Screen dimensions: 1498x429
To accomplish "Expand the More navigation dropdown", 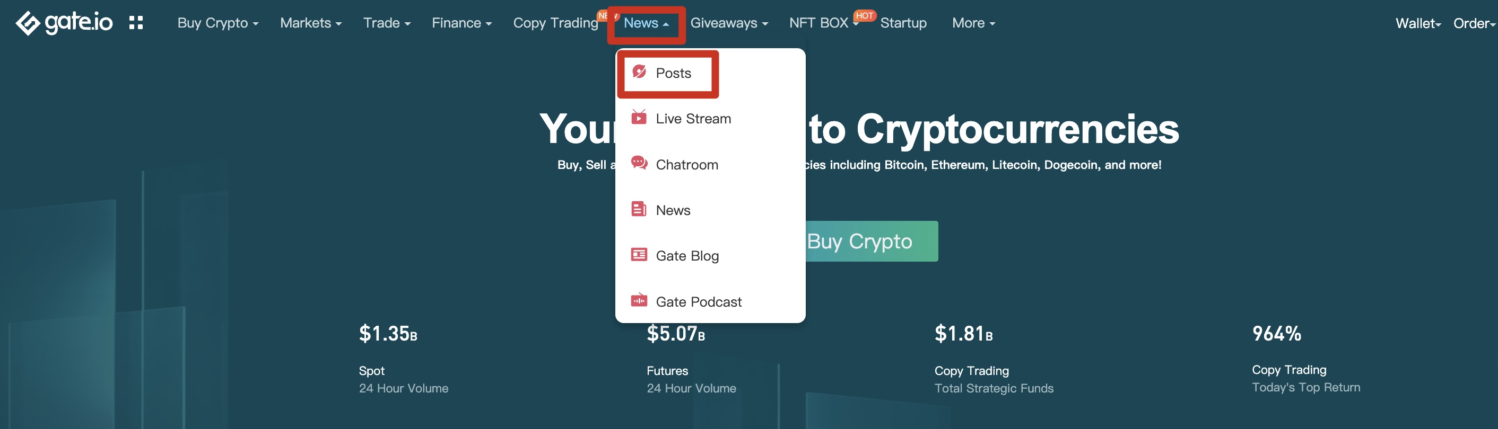I will pos(973,23).
